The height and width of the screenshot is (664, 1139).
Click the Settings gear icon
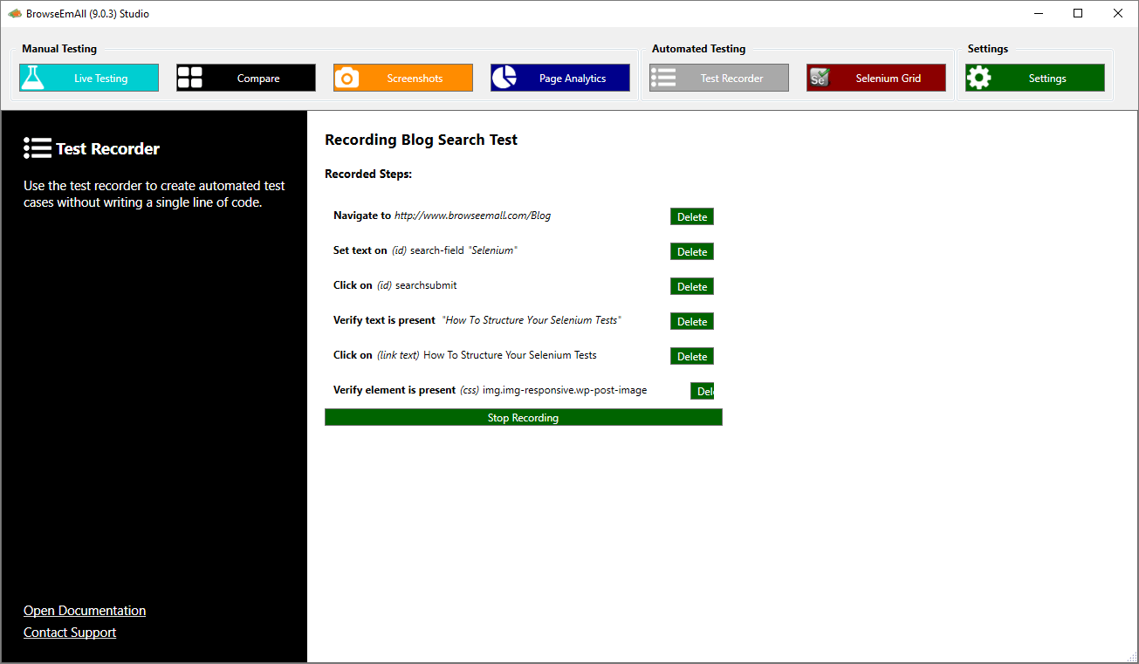pos(979,78)
